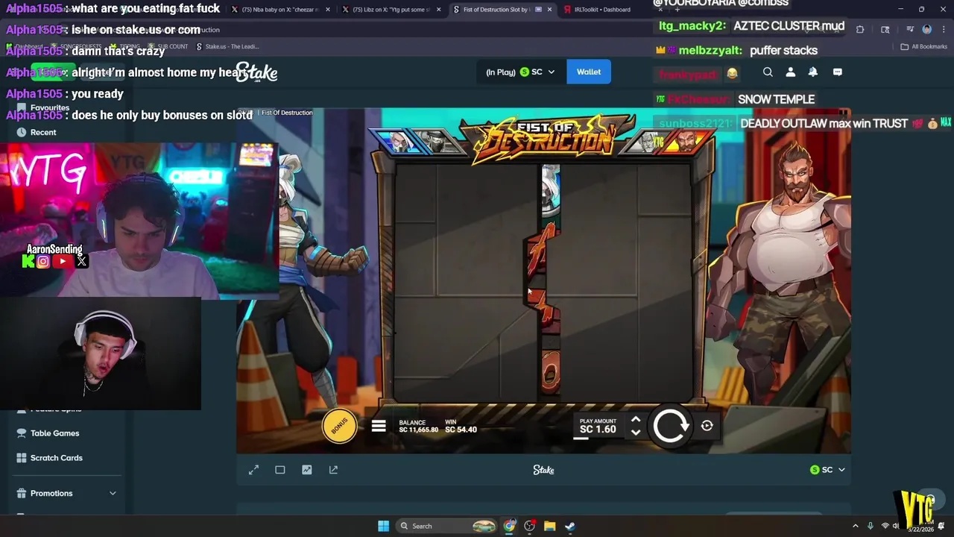Click the taskbar Search box

tap(447, 526)
